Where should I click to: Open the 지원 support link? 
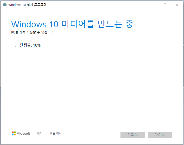coord(39,133)
